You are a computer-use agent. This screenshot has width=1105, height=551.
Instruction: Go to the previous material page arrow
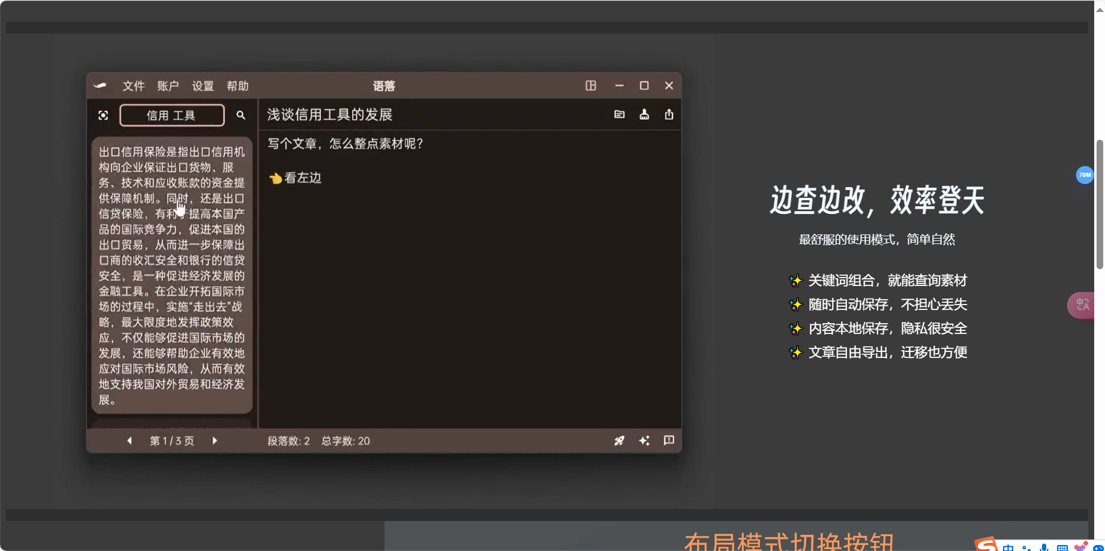pos(130,441)
